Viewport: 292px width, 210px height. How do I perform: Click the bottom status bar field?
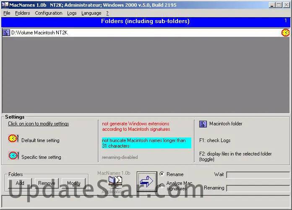point(146,201)
